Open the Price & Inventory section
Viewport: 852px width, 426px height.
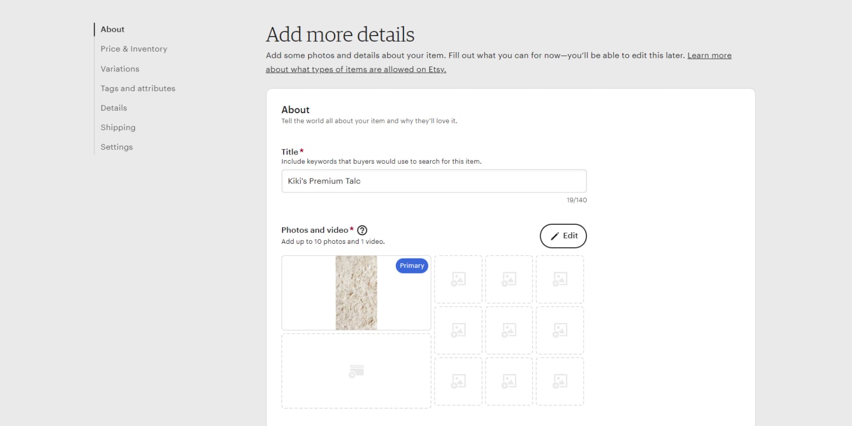134,49
